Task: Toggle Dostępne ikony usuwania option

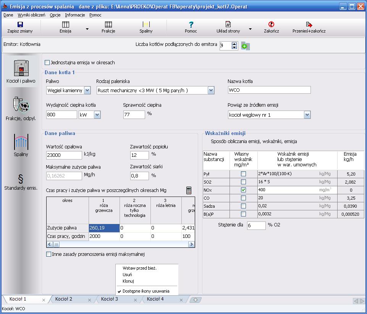Action: tap(146, 291)
